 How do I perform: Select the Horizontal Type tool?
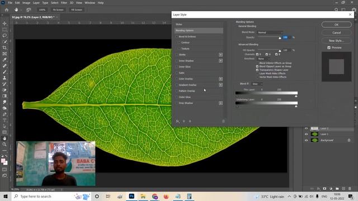point(4,120)
